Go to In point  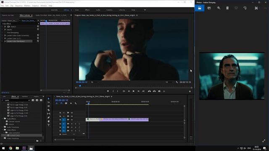click(124, 91)
